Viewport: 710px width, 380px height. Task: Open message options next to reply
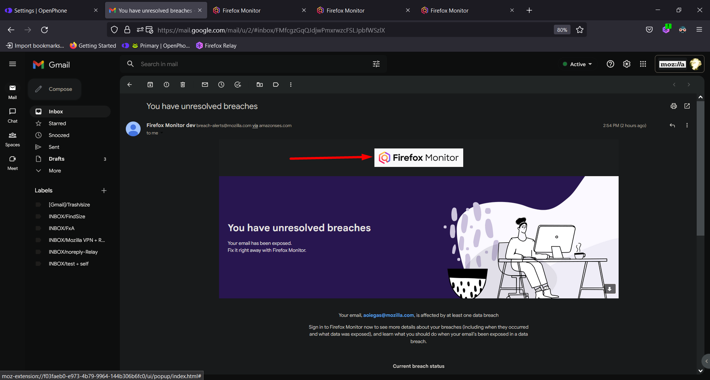pyautogui.click(x=687, y=126)
